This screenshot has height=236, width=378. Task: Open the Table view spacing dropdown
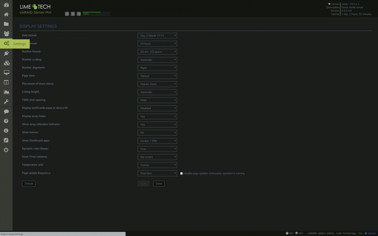(157, 100)
